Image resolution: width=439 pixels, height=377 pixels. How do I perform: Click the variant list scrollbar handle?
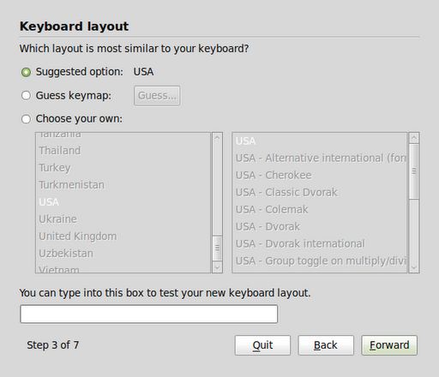(414, 171)
